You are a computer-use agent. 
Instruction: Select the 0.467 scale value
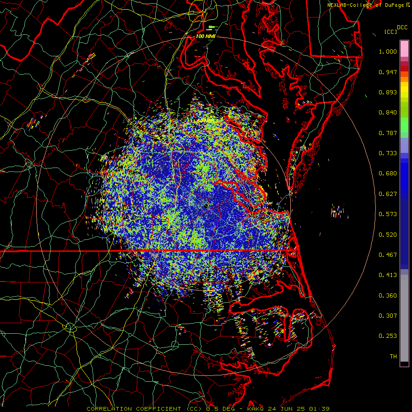tap(388, 255)
